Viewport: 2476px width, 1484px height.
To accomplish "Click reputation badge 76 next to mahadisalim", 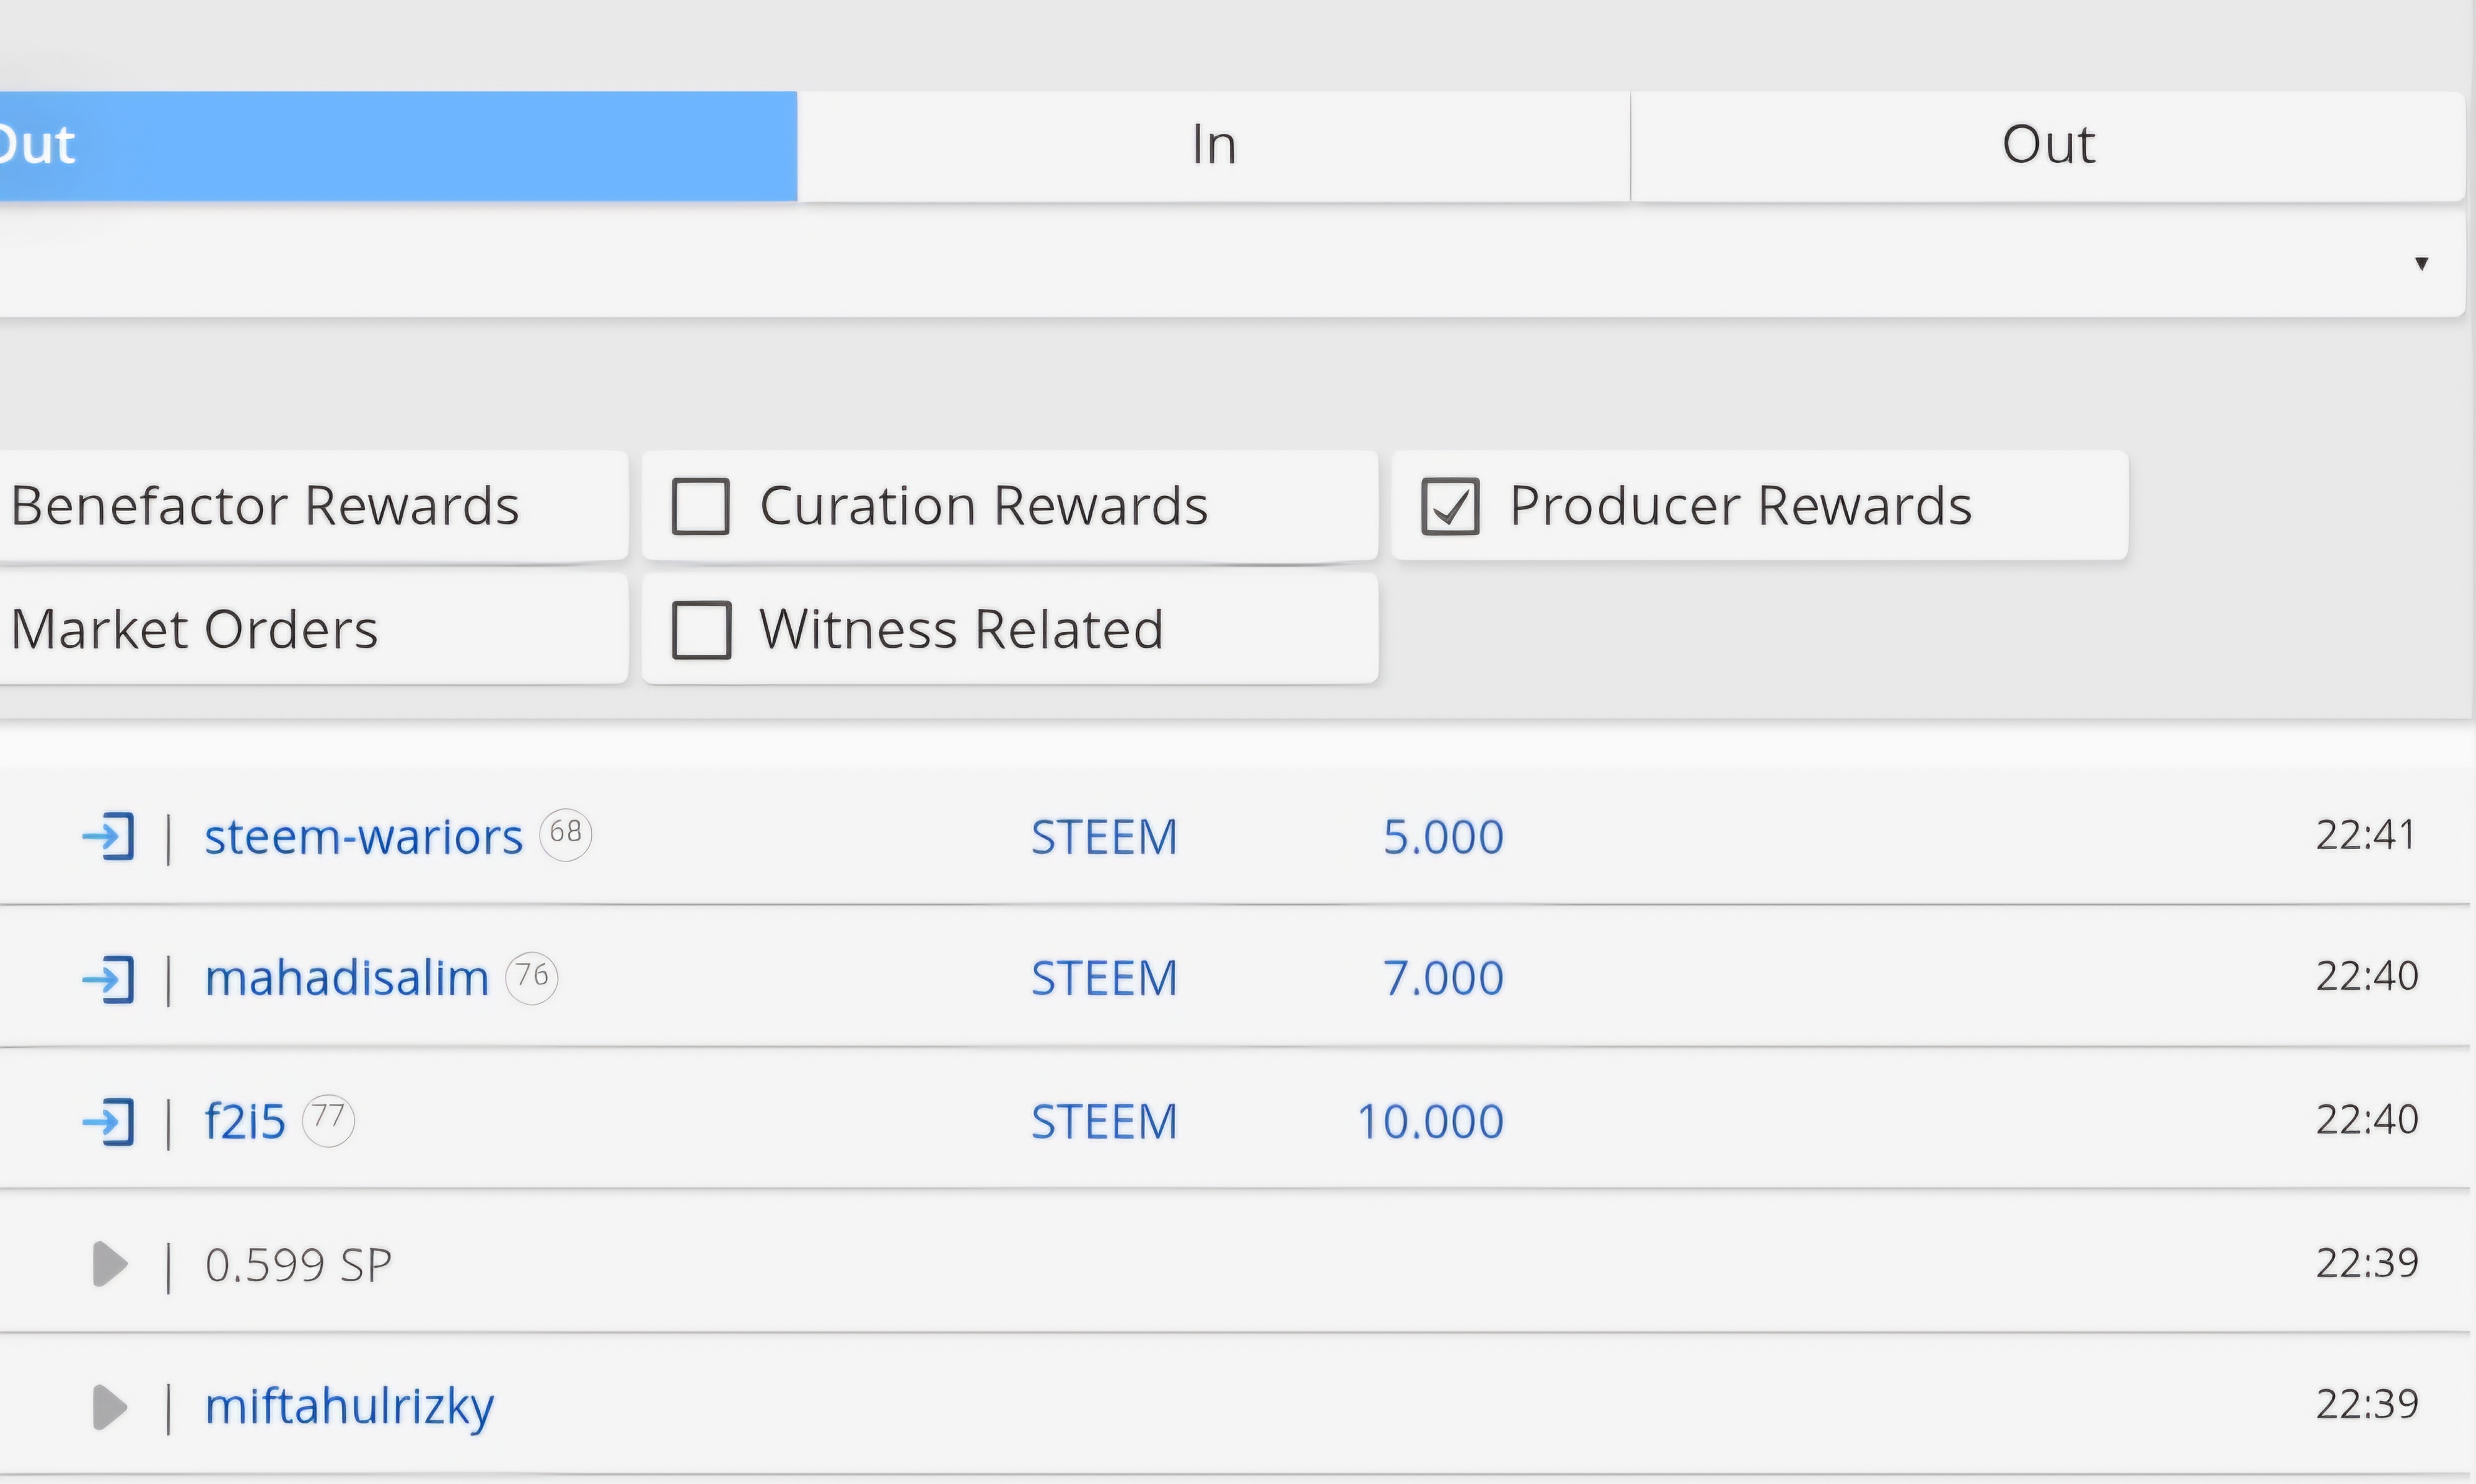I will pos(531,976).
